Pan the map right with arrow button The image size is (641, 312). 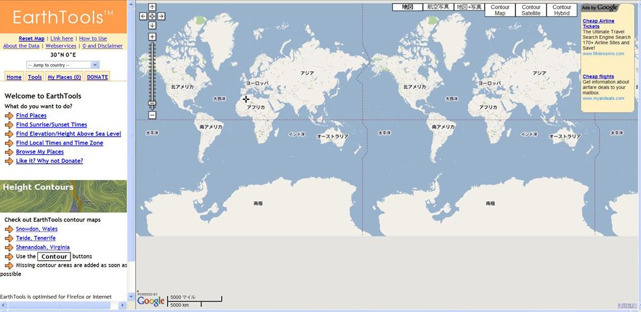[161, 16]
